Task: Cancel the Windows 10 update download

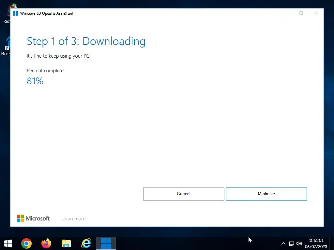Action: 183,194
